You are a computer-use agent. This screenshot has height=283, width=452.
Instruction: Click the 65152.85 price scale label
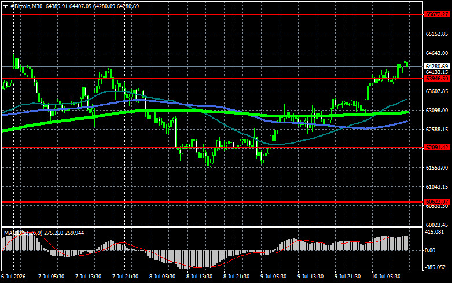click(437, 34)
